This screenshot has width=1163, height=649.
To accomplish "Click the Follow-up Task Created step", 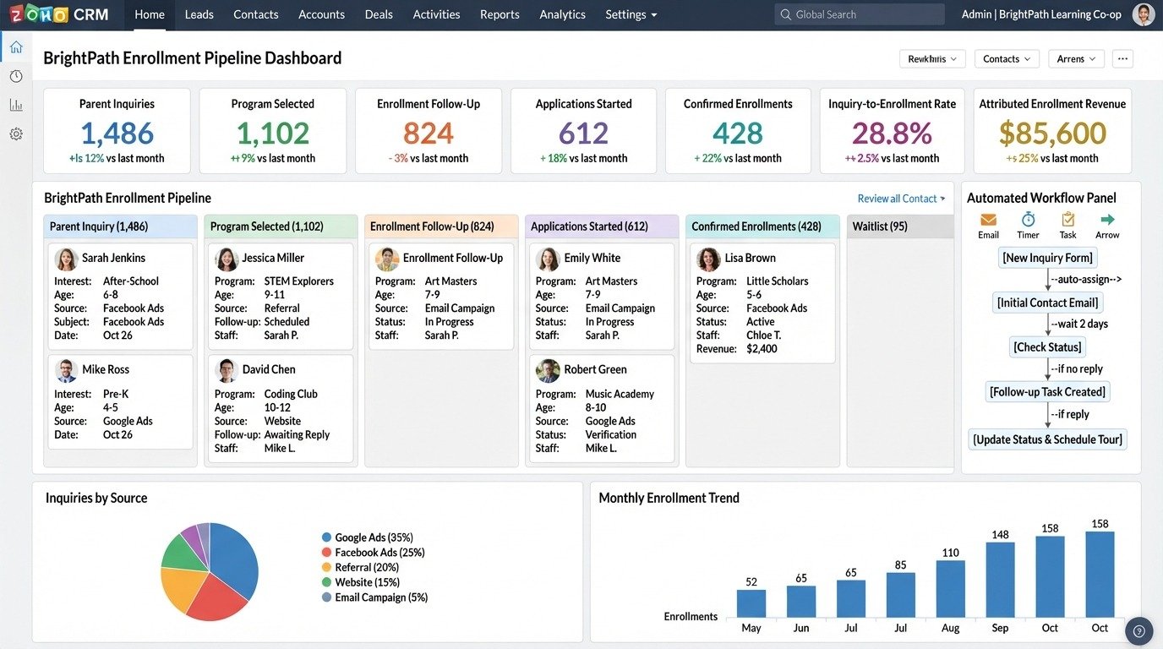I will pyautogui.click(x=1047, y=392).
